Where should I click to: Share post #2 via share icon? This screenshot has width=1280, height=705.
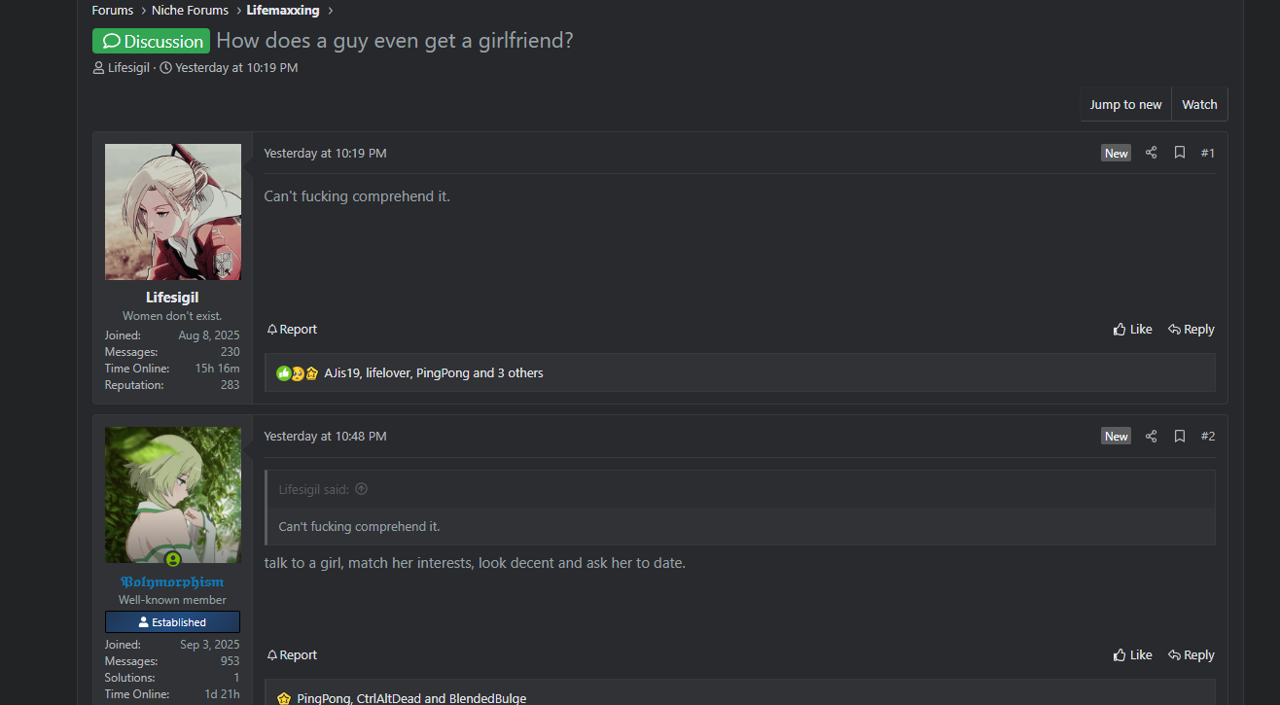click(1151, 436)
